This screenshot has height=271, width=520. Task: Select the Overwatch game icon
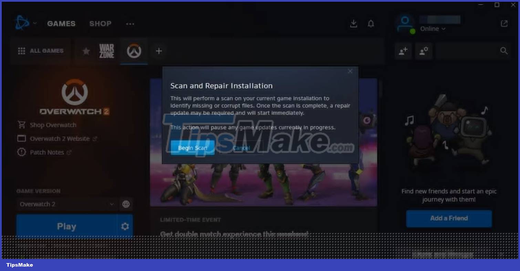(x=134, y=51)
